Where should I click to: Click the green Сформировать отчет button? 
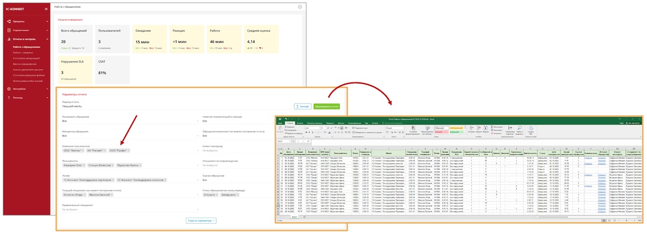(x=326, y=106)
